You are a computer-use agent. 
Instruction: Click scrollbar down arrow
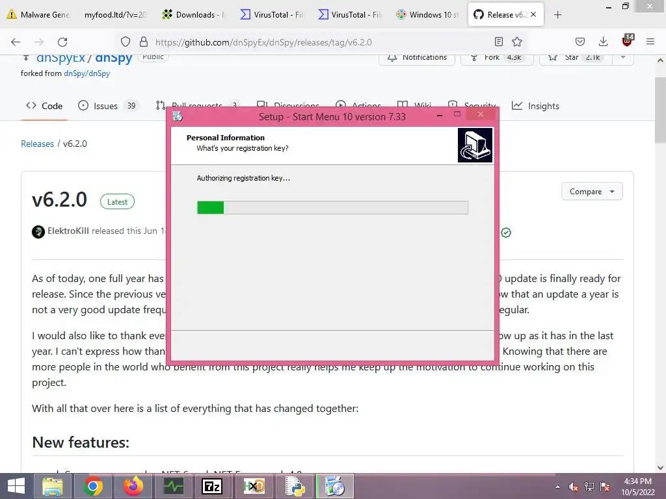pyautogui.click(x=660, y=468)
